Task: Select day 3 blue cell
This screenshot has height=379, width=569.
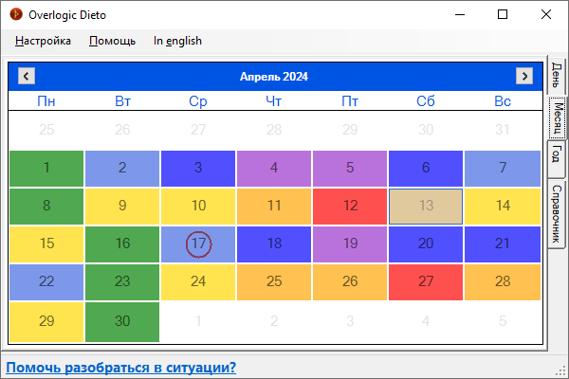Action: [x=198, y=169]
